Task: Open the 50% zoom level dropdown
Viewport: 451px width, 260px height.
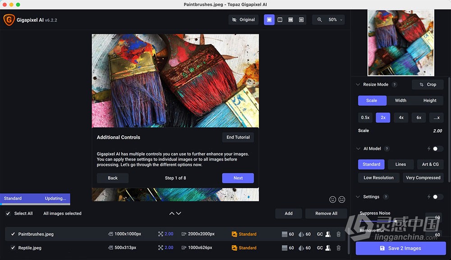Action: [x=335, y=19]
